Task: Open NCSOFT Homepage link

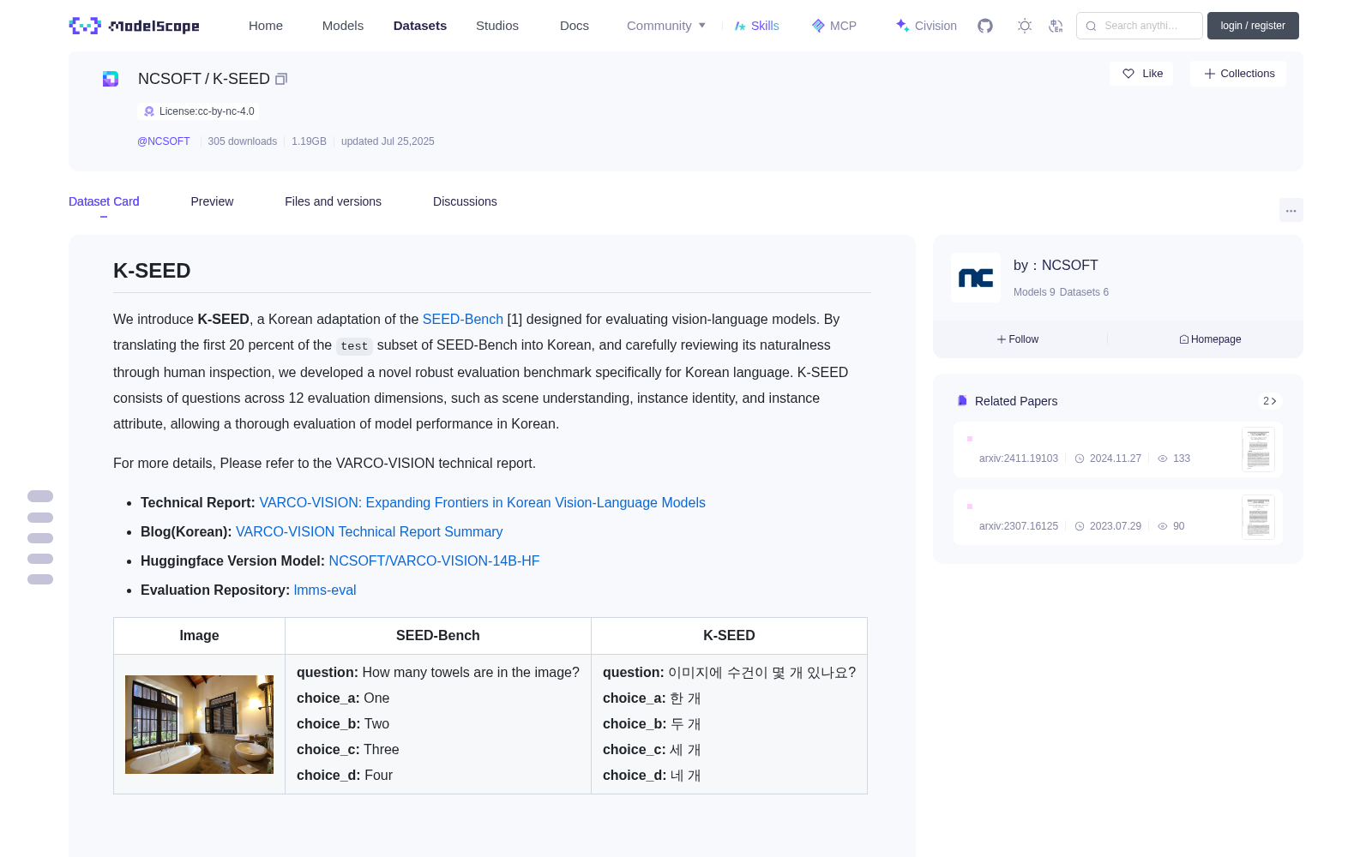Action: click(1210, 339)
